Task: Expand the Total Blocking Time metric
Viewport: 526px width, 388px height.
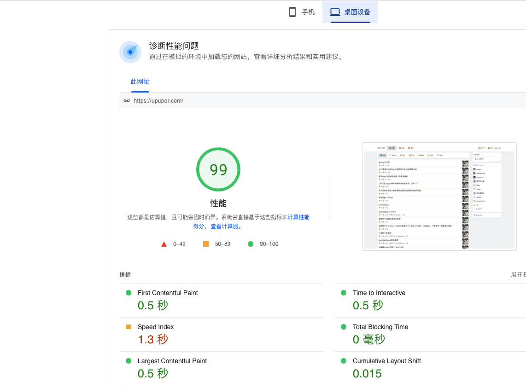Action: [x=380, y=327]
